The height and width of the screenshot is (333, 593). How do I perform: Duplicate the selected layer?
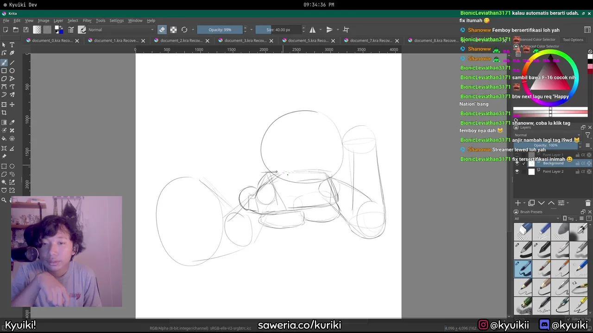531,203
